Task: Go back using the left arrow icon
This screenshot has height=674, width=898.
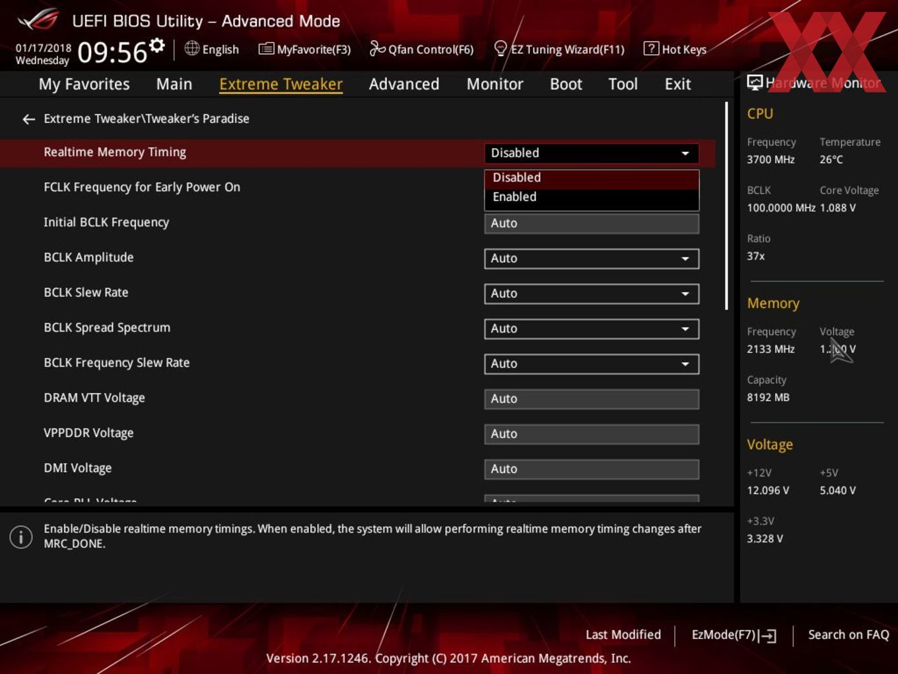Action: tap(28, 119)
